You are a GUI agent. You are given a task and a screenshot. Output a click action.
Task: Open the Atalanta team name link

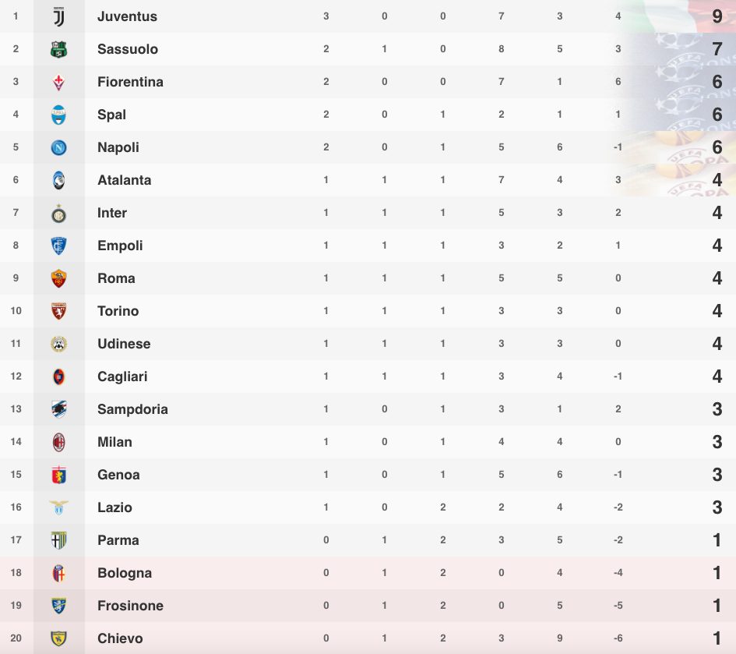125,180
